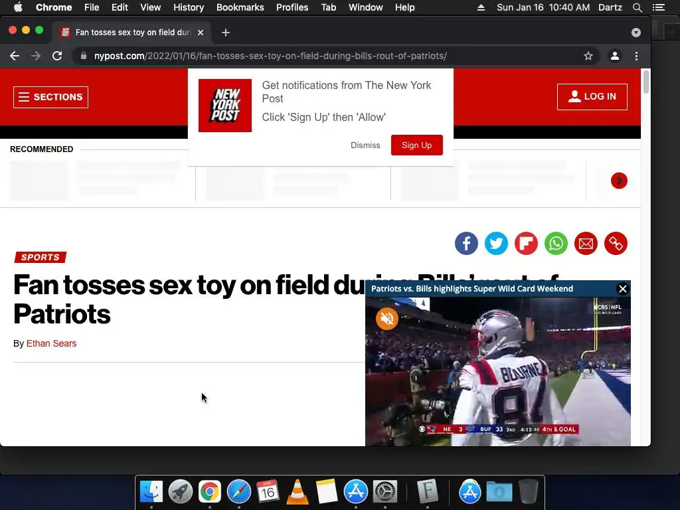The image size is (680, 510).
Task: Share article on Facebook
Action: [x=466, y=243]
